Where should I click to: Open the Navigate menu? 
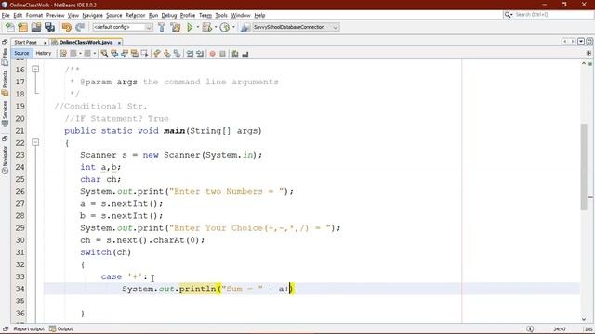click(x=93, y=15)
